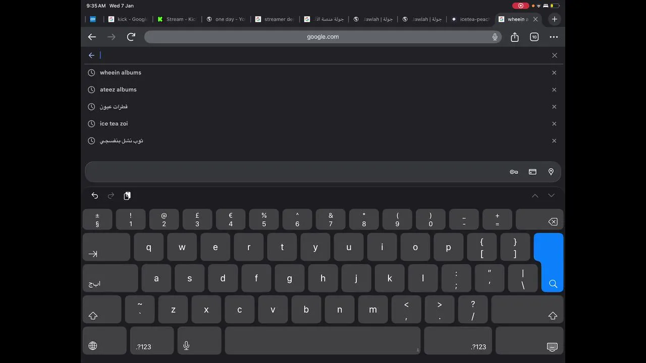Hide the on-screen keyboard
The width and height of the screenshot is (646, 363).
[529, 341]
